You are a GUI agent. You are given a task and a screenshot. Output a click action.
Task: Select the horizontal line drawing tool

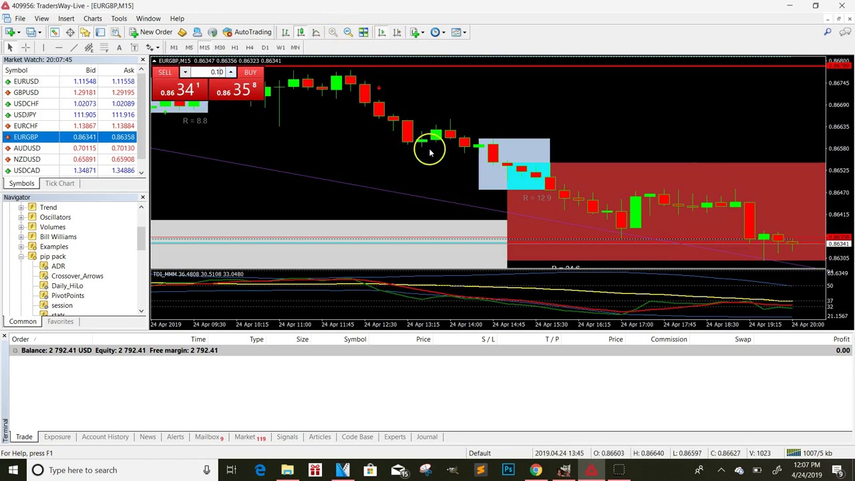[59, 47]
